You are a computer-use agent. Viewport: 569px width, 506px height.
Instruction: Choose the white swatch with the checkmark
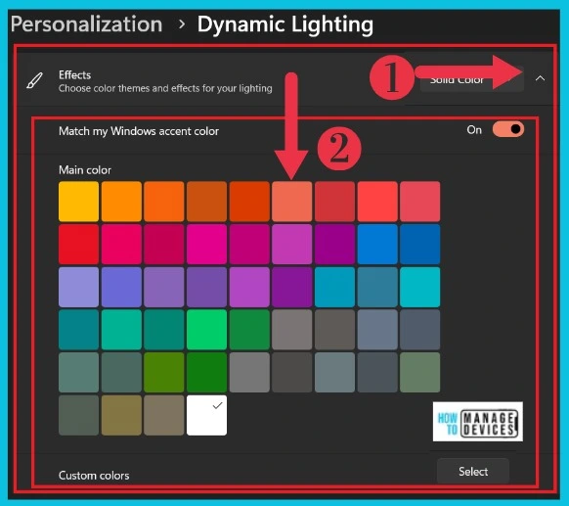point(206,415)
